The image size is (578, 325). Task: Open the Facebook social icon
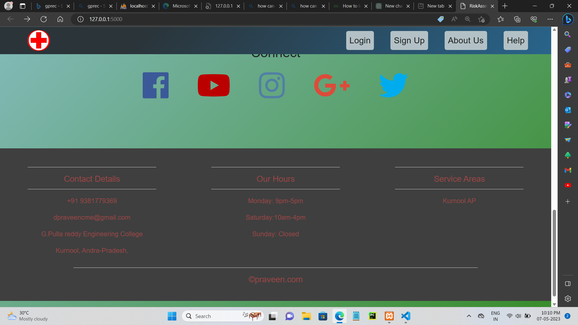tap(156, 85)
